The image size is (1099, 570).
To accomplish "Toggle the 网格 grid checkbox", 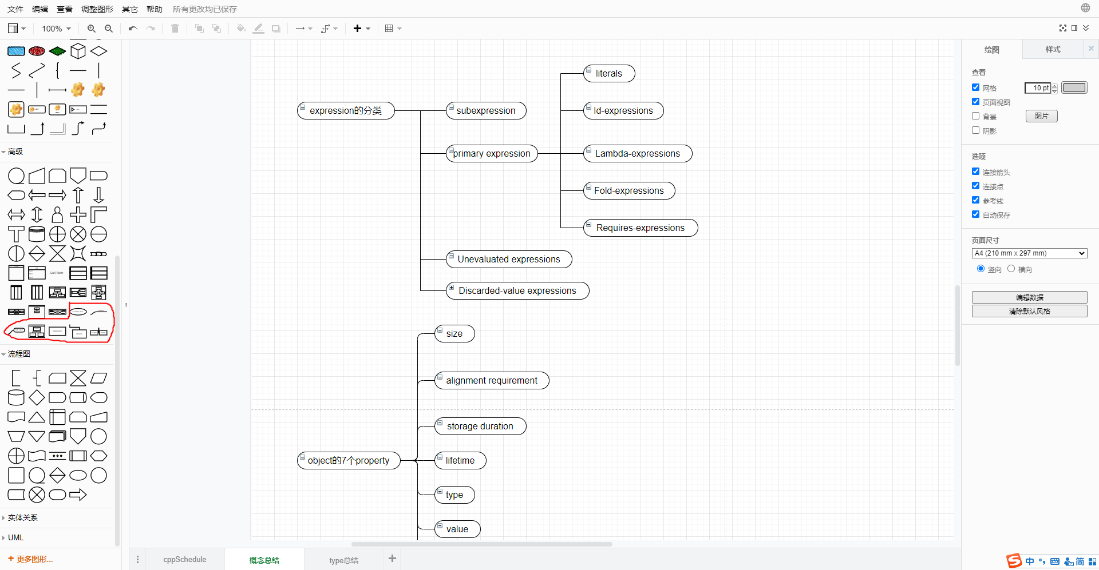I will click(x=976, y=87).
